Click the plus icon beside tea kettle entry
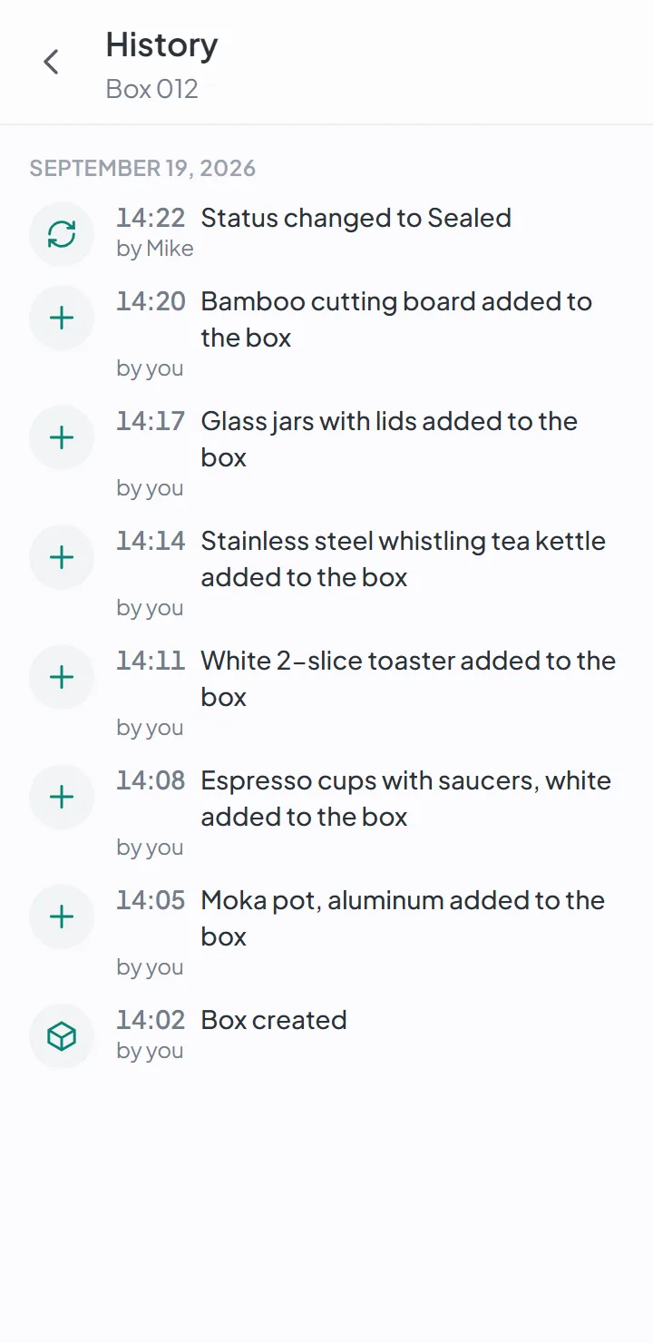The height and width of the screenshot is (1343, 653). tap(62, 557)
